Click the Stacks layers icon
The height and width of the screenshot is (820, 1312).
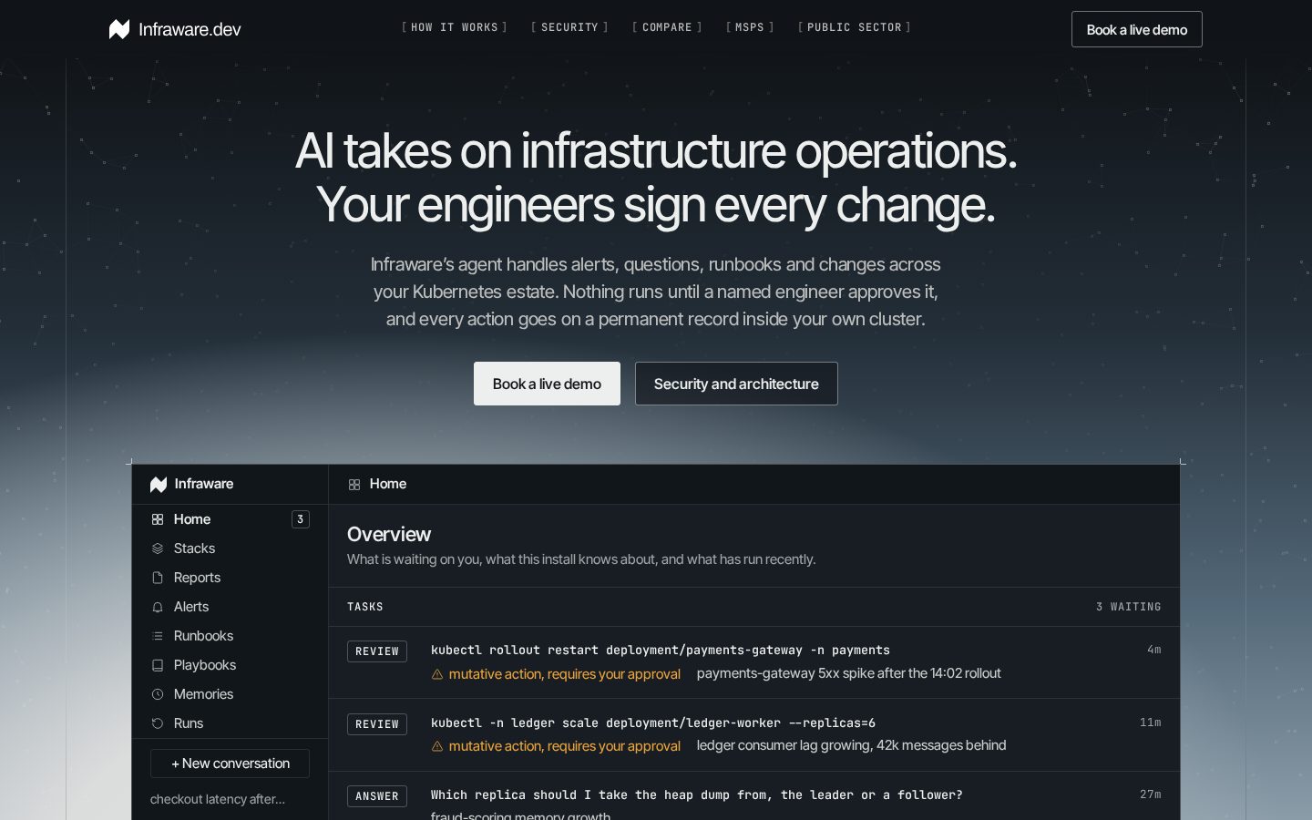pyautogui.click(x=158, y=548)
